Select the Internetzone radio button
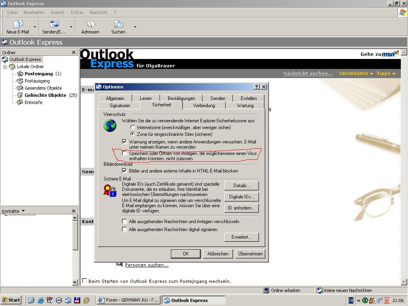 133,127
